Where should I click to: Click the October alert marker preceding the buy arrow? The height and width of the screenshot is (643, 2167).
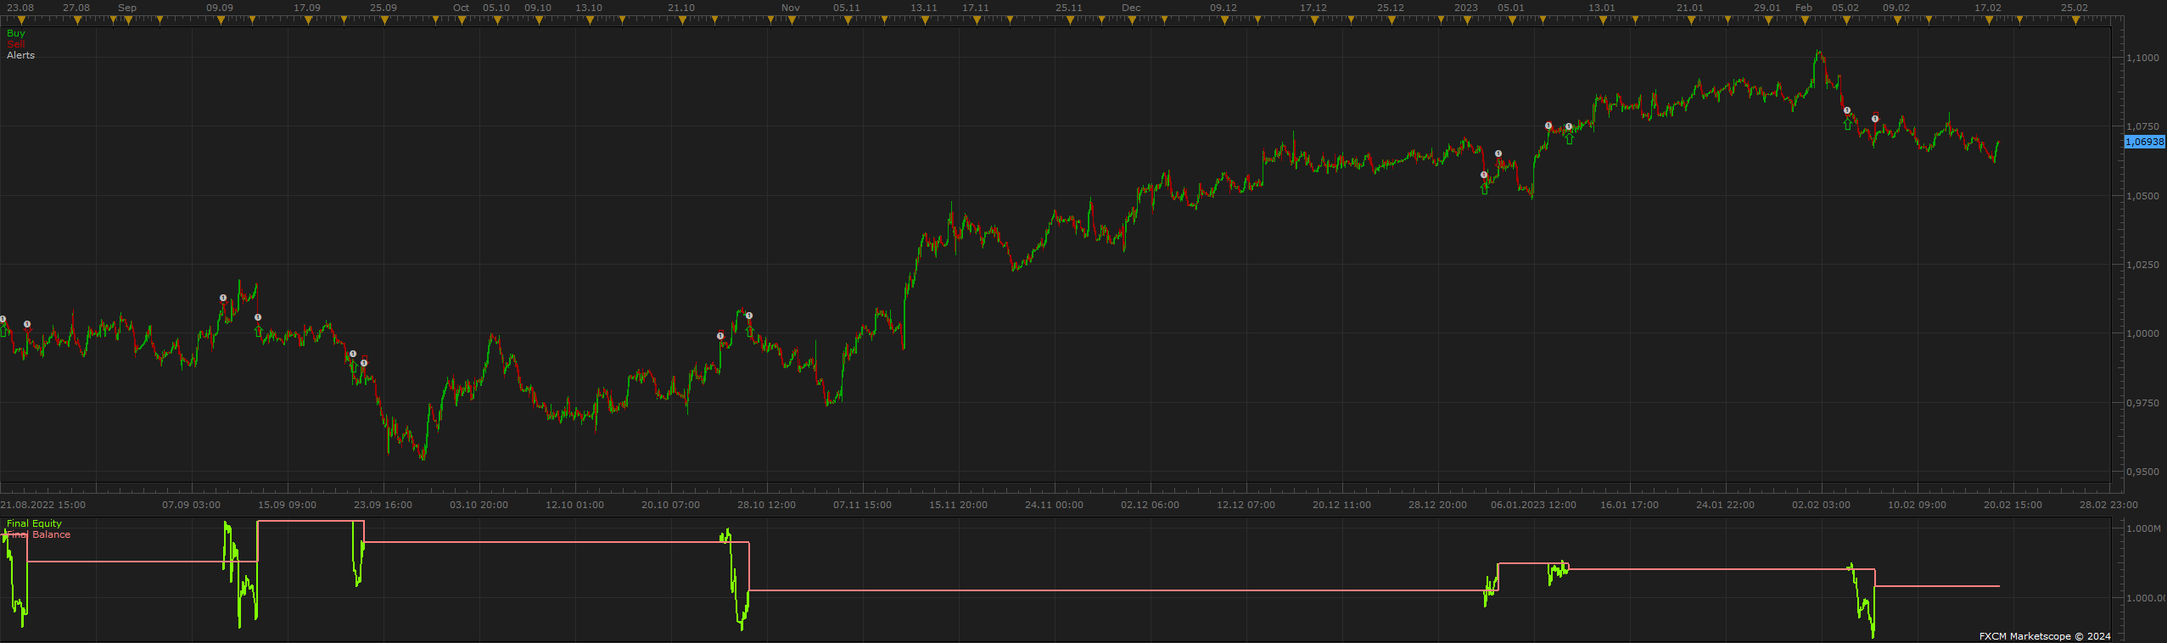[720, 336]
